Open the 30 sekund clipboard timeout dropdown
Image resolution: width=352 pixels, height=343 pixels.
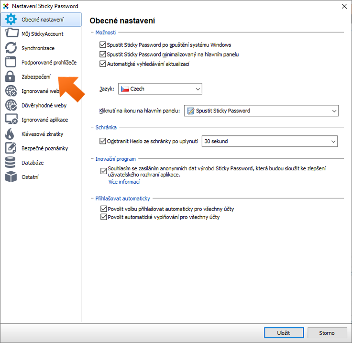click(x=269, y=141)
